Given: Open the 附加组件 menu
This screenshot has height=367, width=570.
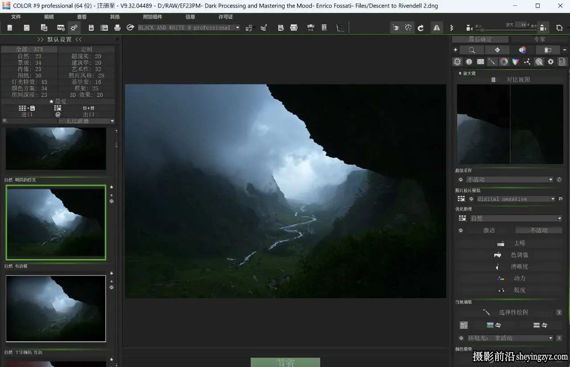Looking at the screenshot, I should coord(153,16).
